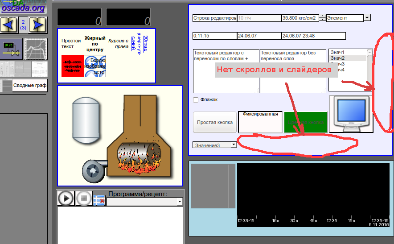This screenshot has width=394, height=244.
Task: Toggle the Фиксированная fixed button
Action: [x=260, y=122]
